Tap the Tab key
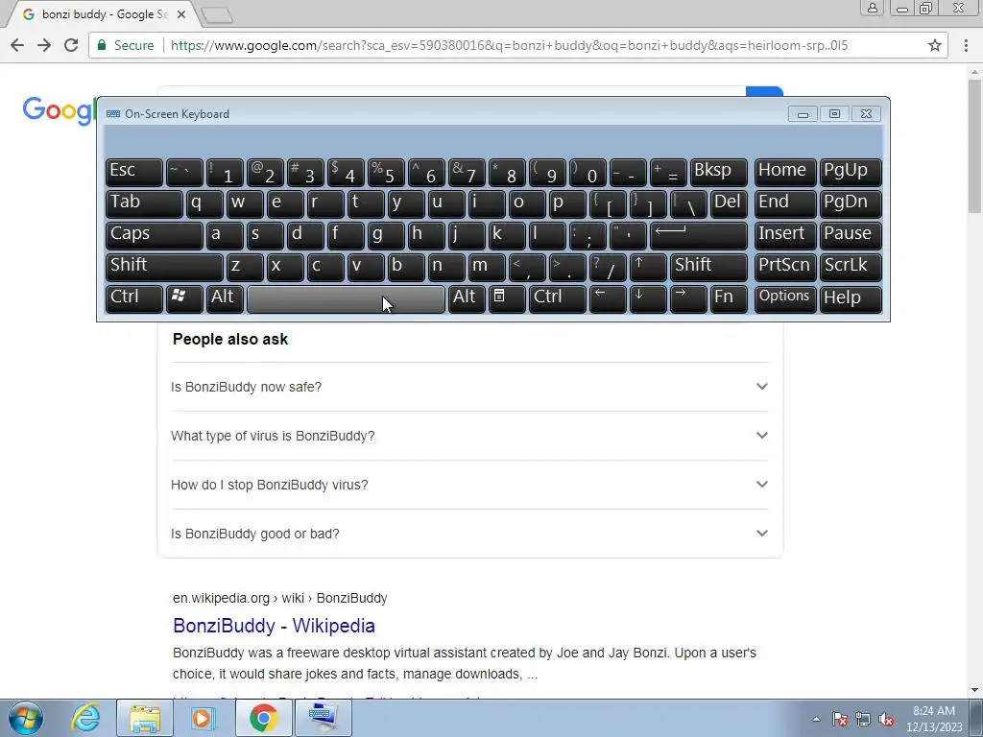This screenshot has width=983, height=737. pos(144,203)
